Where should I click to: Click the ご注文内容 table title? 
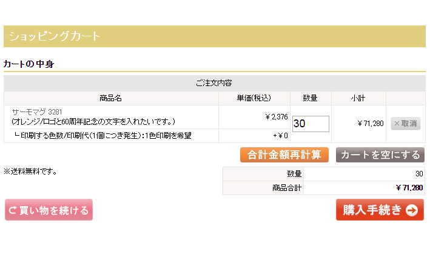[x=214, y=83]
